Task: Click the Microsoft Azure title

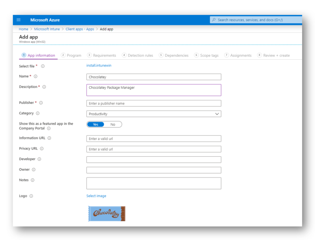Action: 45,20
